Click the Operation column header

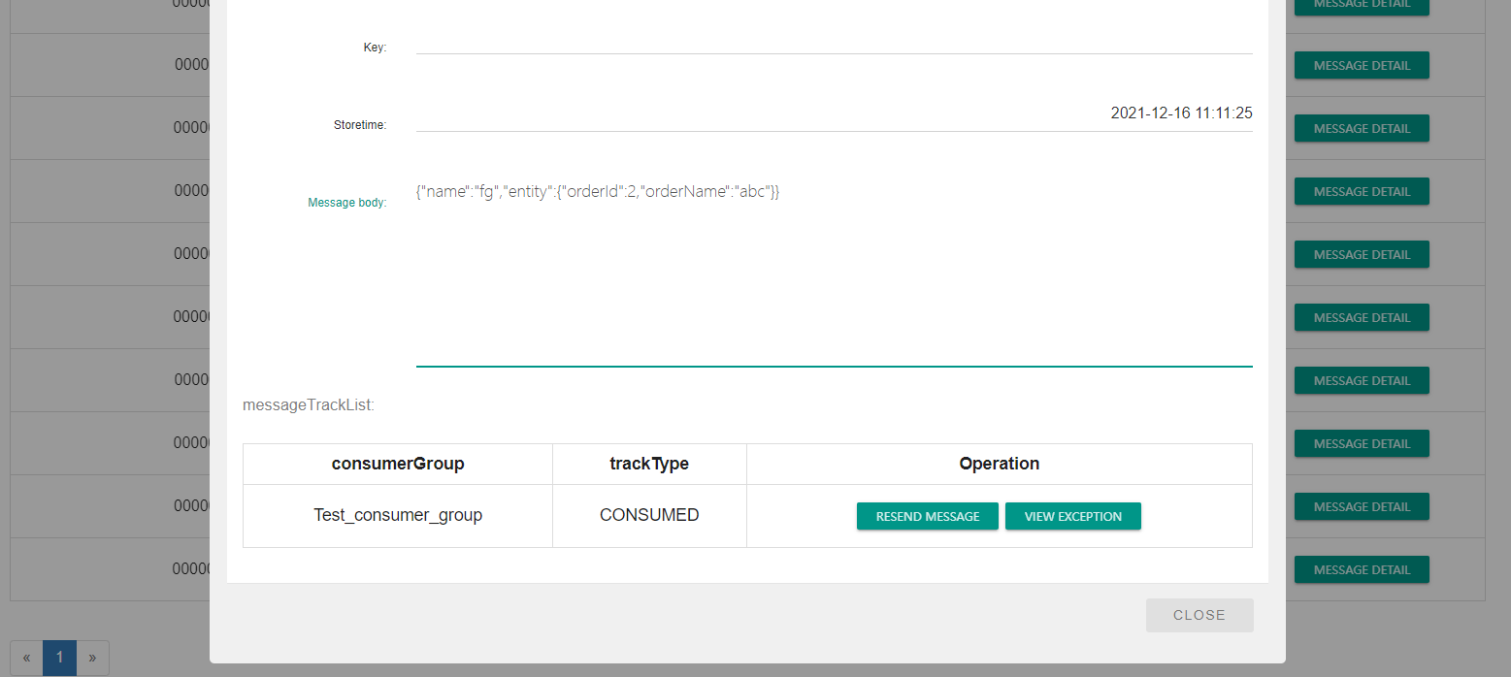point(999,464)
